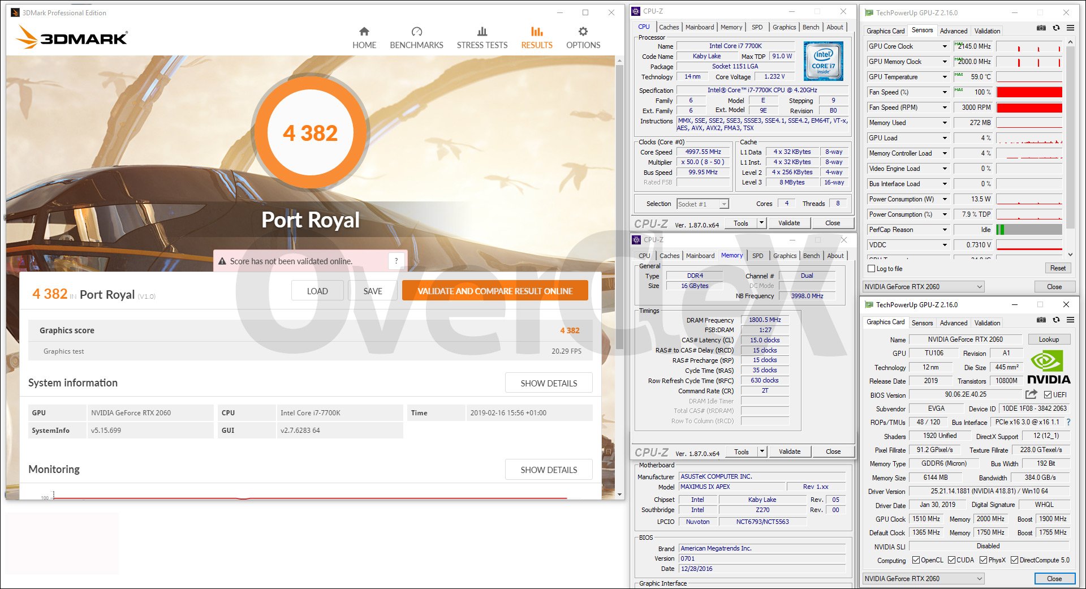
Task: Click the refresh icon in GPU-Z Graphics Card window
Action: coord(1056,320)
